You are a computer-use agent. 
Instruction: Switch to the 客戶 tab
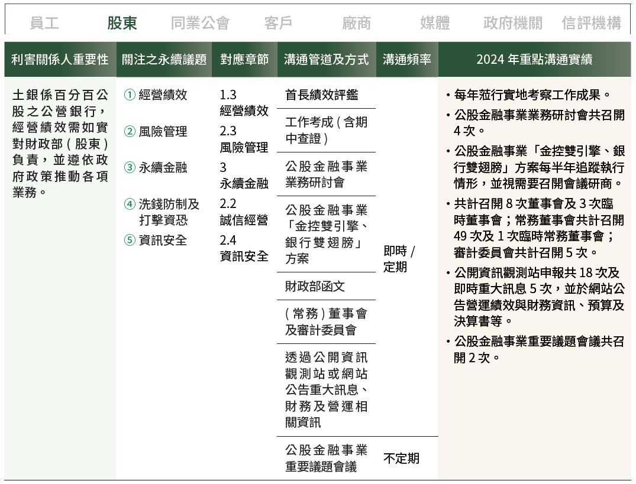pos(278,23)
